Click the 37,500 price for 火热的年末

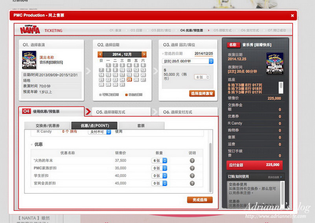pos(121,161)
